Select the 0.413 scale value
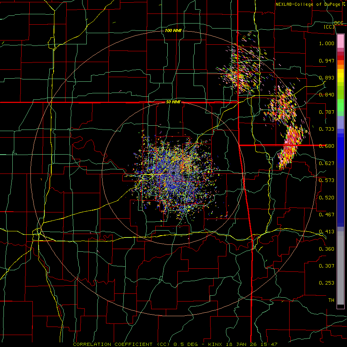347x347 pixels. (x=327, y=232)
